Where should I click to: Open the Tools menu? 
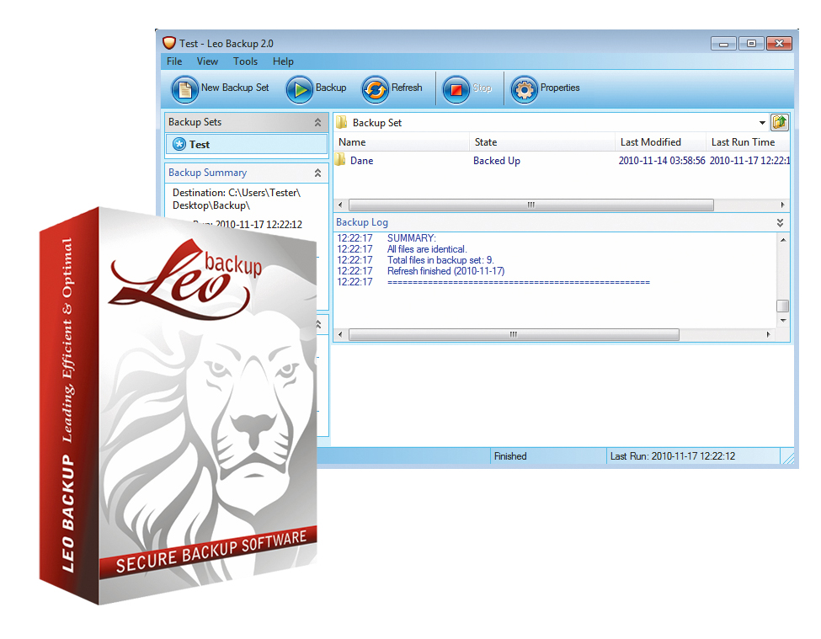tap(245, 61)
